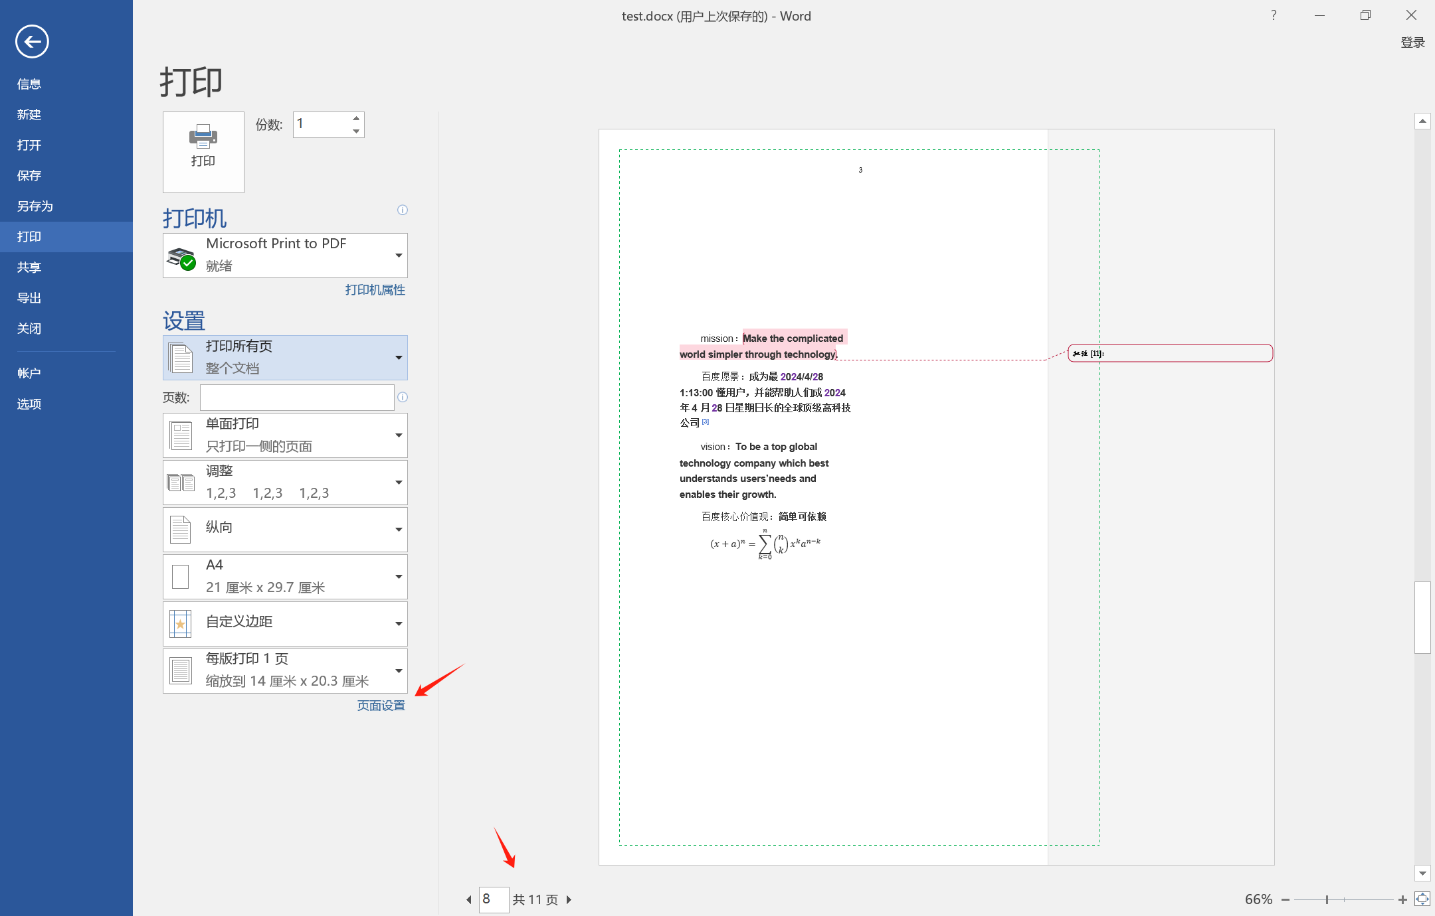Click the back arrow to exit backstage
The image size is (1435, 916).
32,42
